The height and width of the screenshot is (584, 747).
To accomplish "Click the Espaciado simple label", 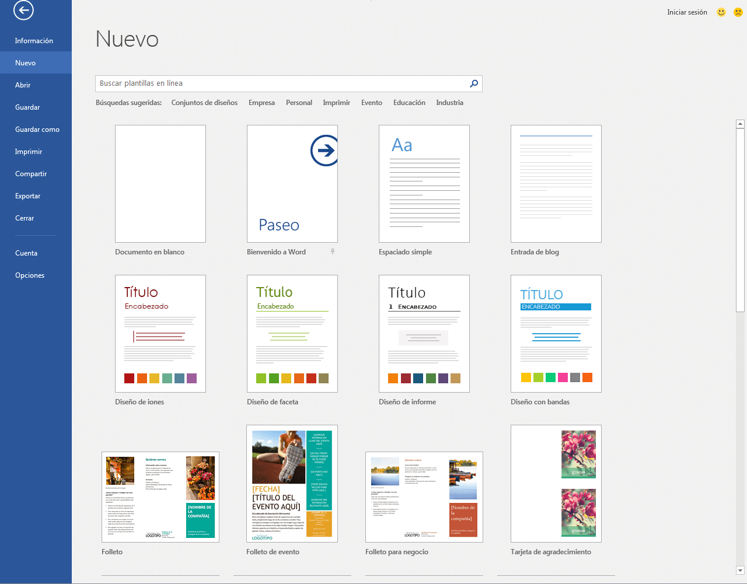I will point(406,252).
